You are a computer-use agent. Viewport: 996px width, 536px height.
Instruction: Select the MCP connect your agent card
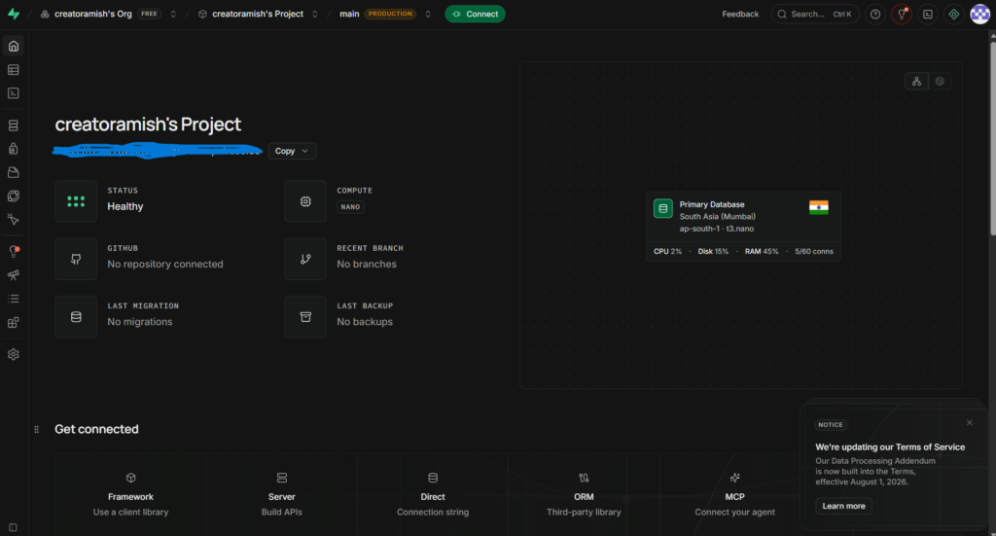coord(735,495)
